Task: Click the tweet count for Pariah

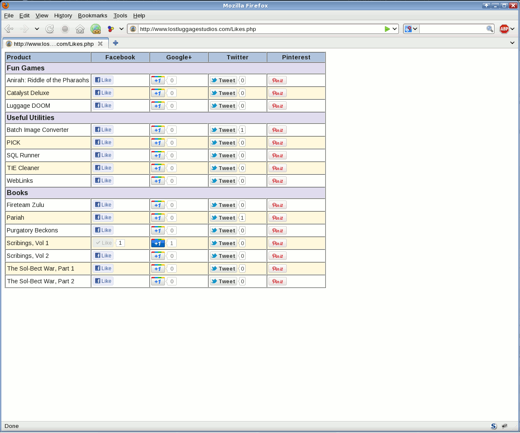Action: pyautogui.click(x=242, y=218)
